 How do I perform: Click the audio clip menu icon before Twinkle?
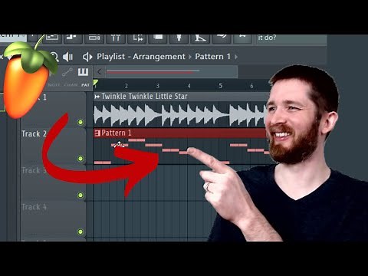pyautogui.click(x=97, y=97)
